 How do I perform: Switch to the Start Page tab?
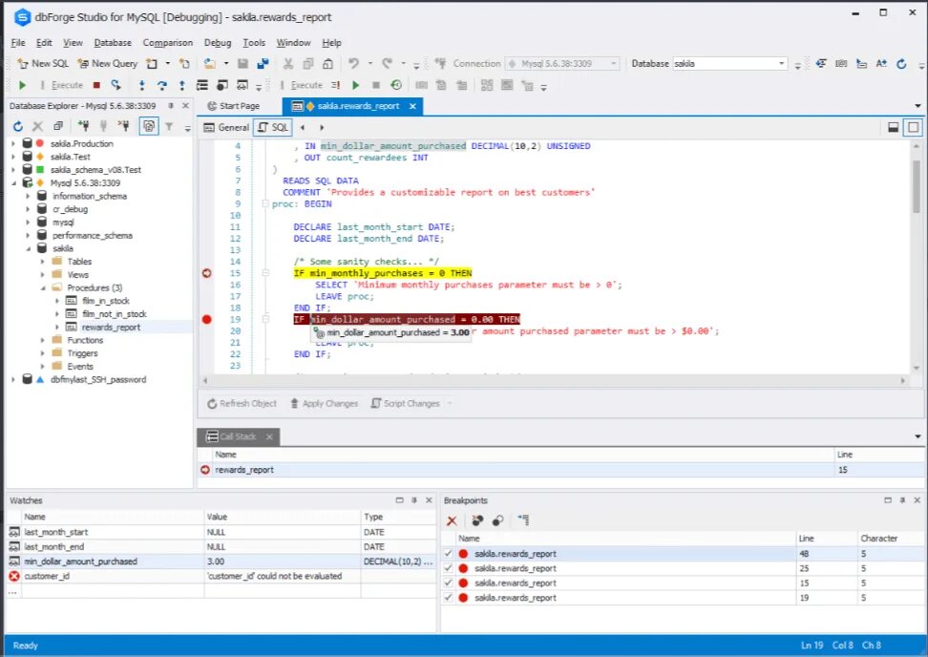click(234, 106)
